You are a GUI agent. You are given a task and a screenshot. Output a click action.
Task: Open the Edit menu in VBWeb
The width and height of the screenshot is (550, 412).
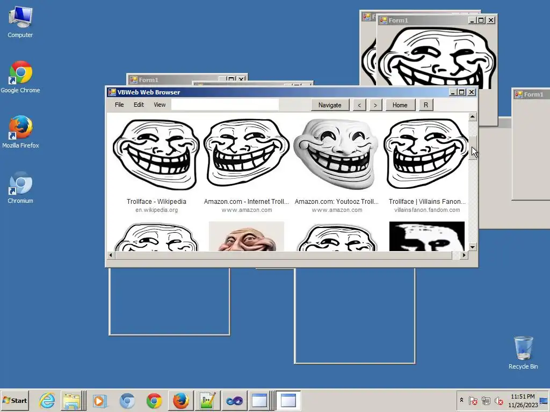[x=139, y=105]
